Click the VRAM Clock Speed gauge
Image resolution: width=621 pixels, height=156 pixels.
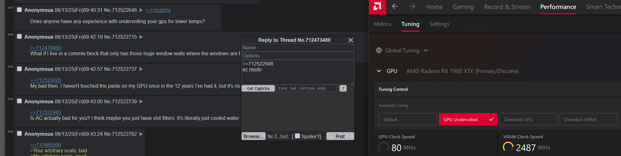(508, 147)
